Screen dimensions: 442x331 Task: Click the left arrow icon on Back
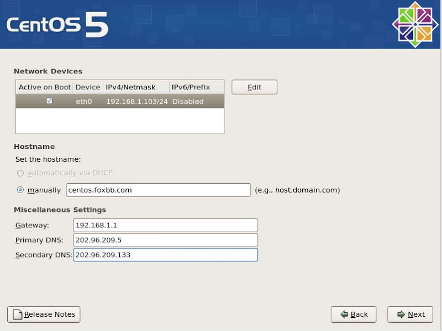click(344, 314)
